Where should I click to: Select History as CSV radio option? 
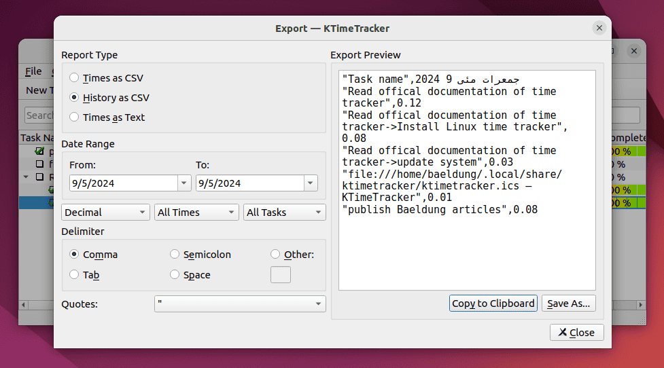(x=109, y=98)
